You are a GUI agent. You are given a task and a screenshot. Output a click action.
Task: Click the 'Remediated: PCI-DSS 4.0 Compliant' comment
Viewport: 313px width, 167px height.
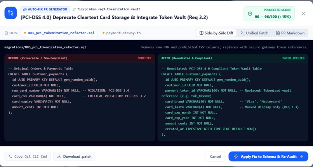pyautogui.click(x=211, y=69)
